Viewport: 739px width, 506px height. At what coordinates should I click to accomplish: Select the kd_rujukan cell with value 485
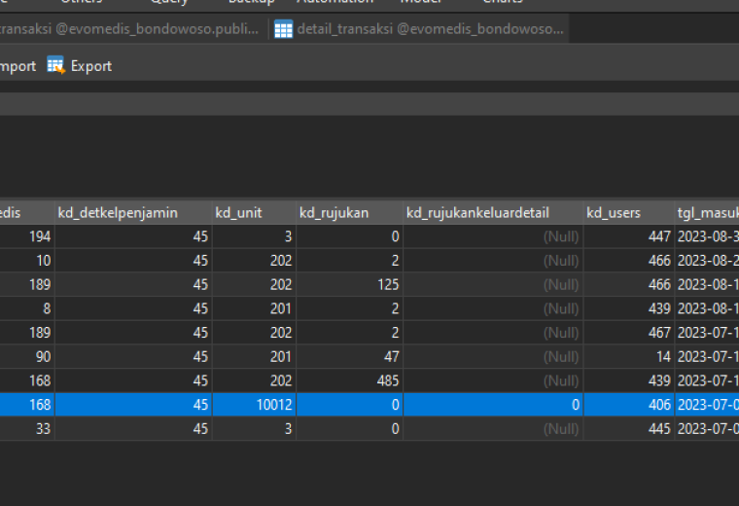point(350,380)
